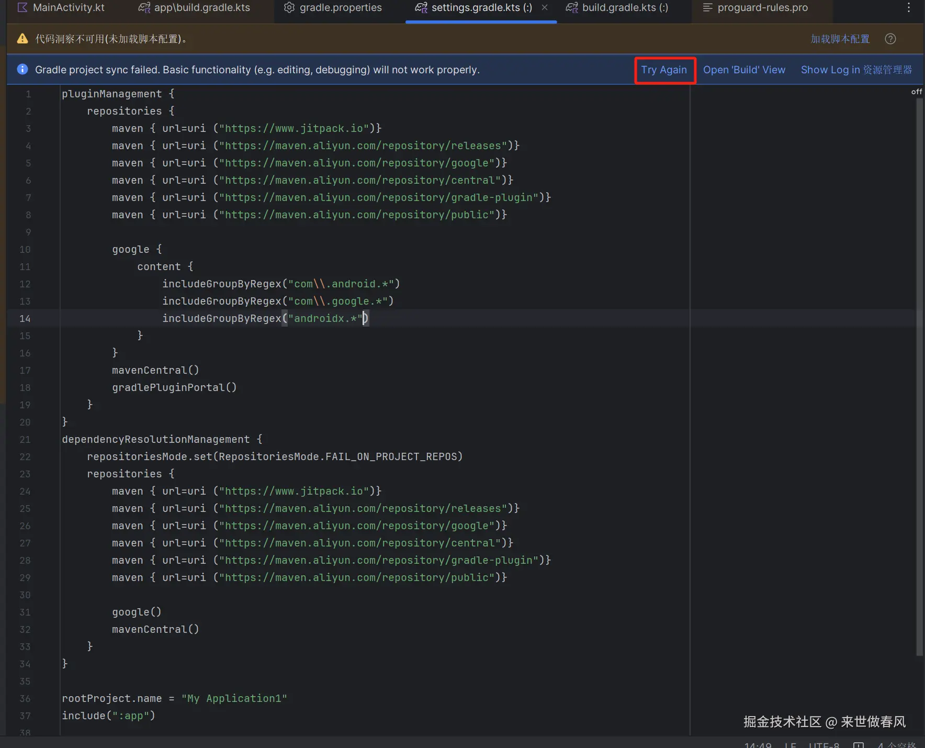Click the aliyun google URL on line 5
Screen dimensions: 925x748
coord(357,163)
